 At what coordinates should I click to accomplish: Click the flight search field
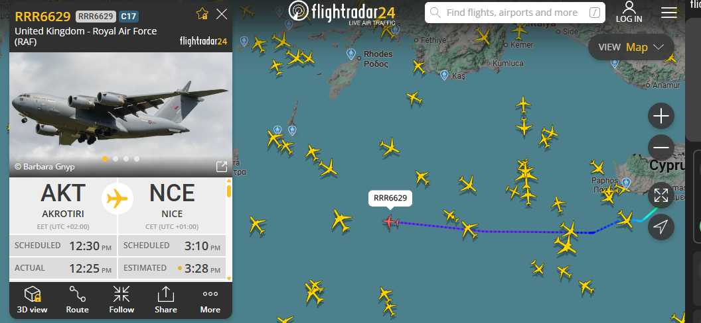[515, 13]
